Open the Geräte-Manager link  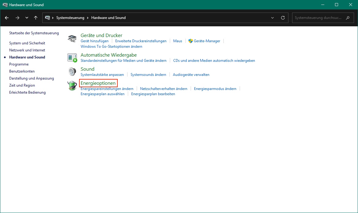[207, 41]
